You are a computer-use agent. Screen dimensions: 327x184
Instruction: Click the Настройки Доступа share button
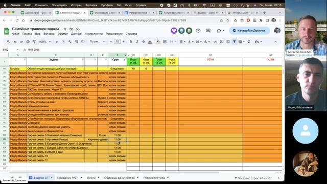[x=249, y=31]
